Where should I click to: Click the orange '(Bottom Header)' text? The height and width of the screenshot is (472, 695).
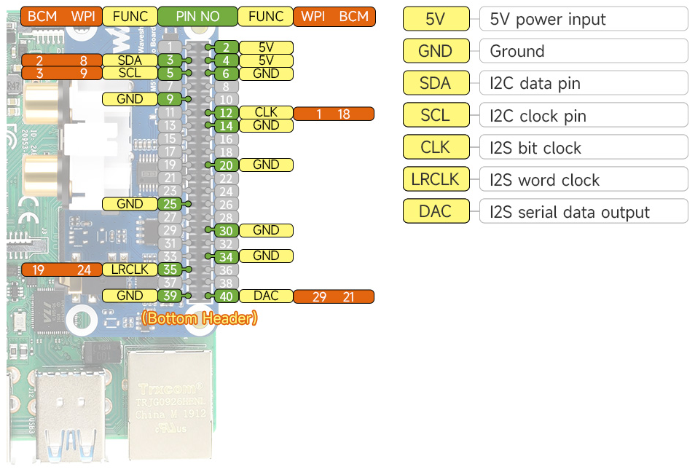[x=199, y=318]
